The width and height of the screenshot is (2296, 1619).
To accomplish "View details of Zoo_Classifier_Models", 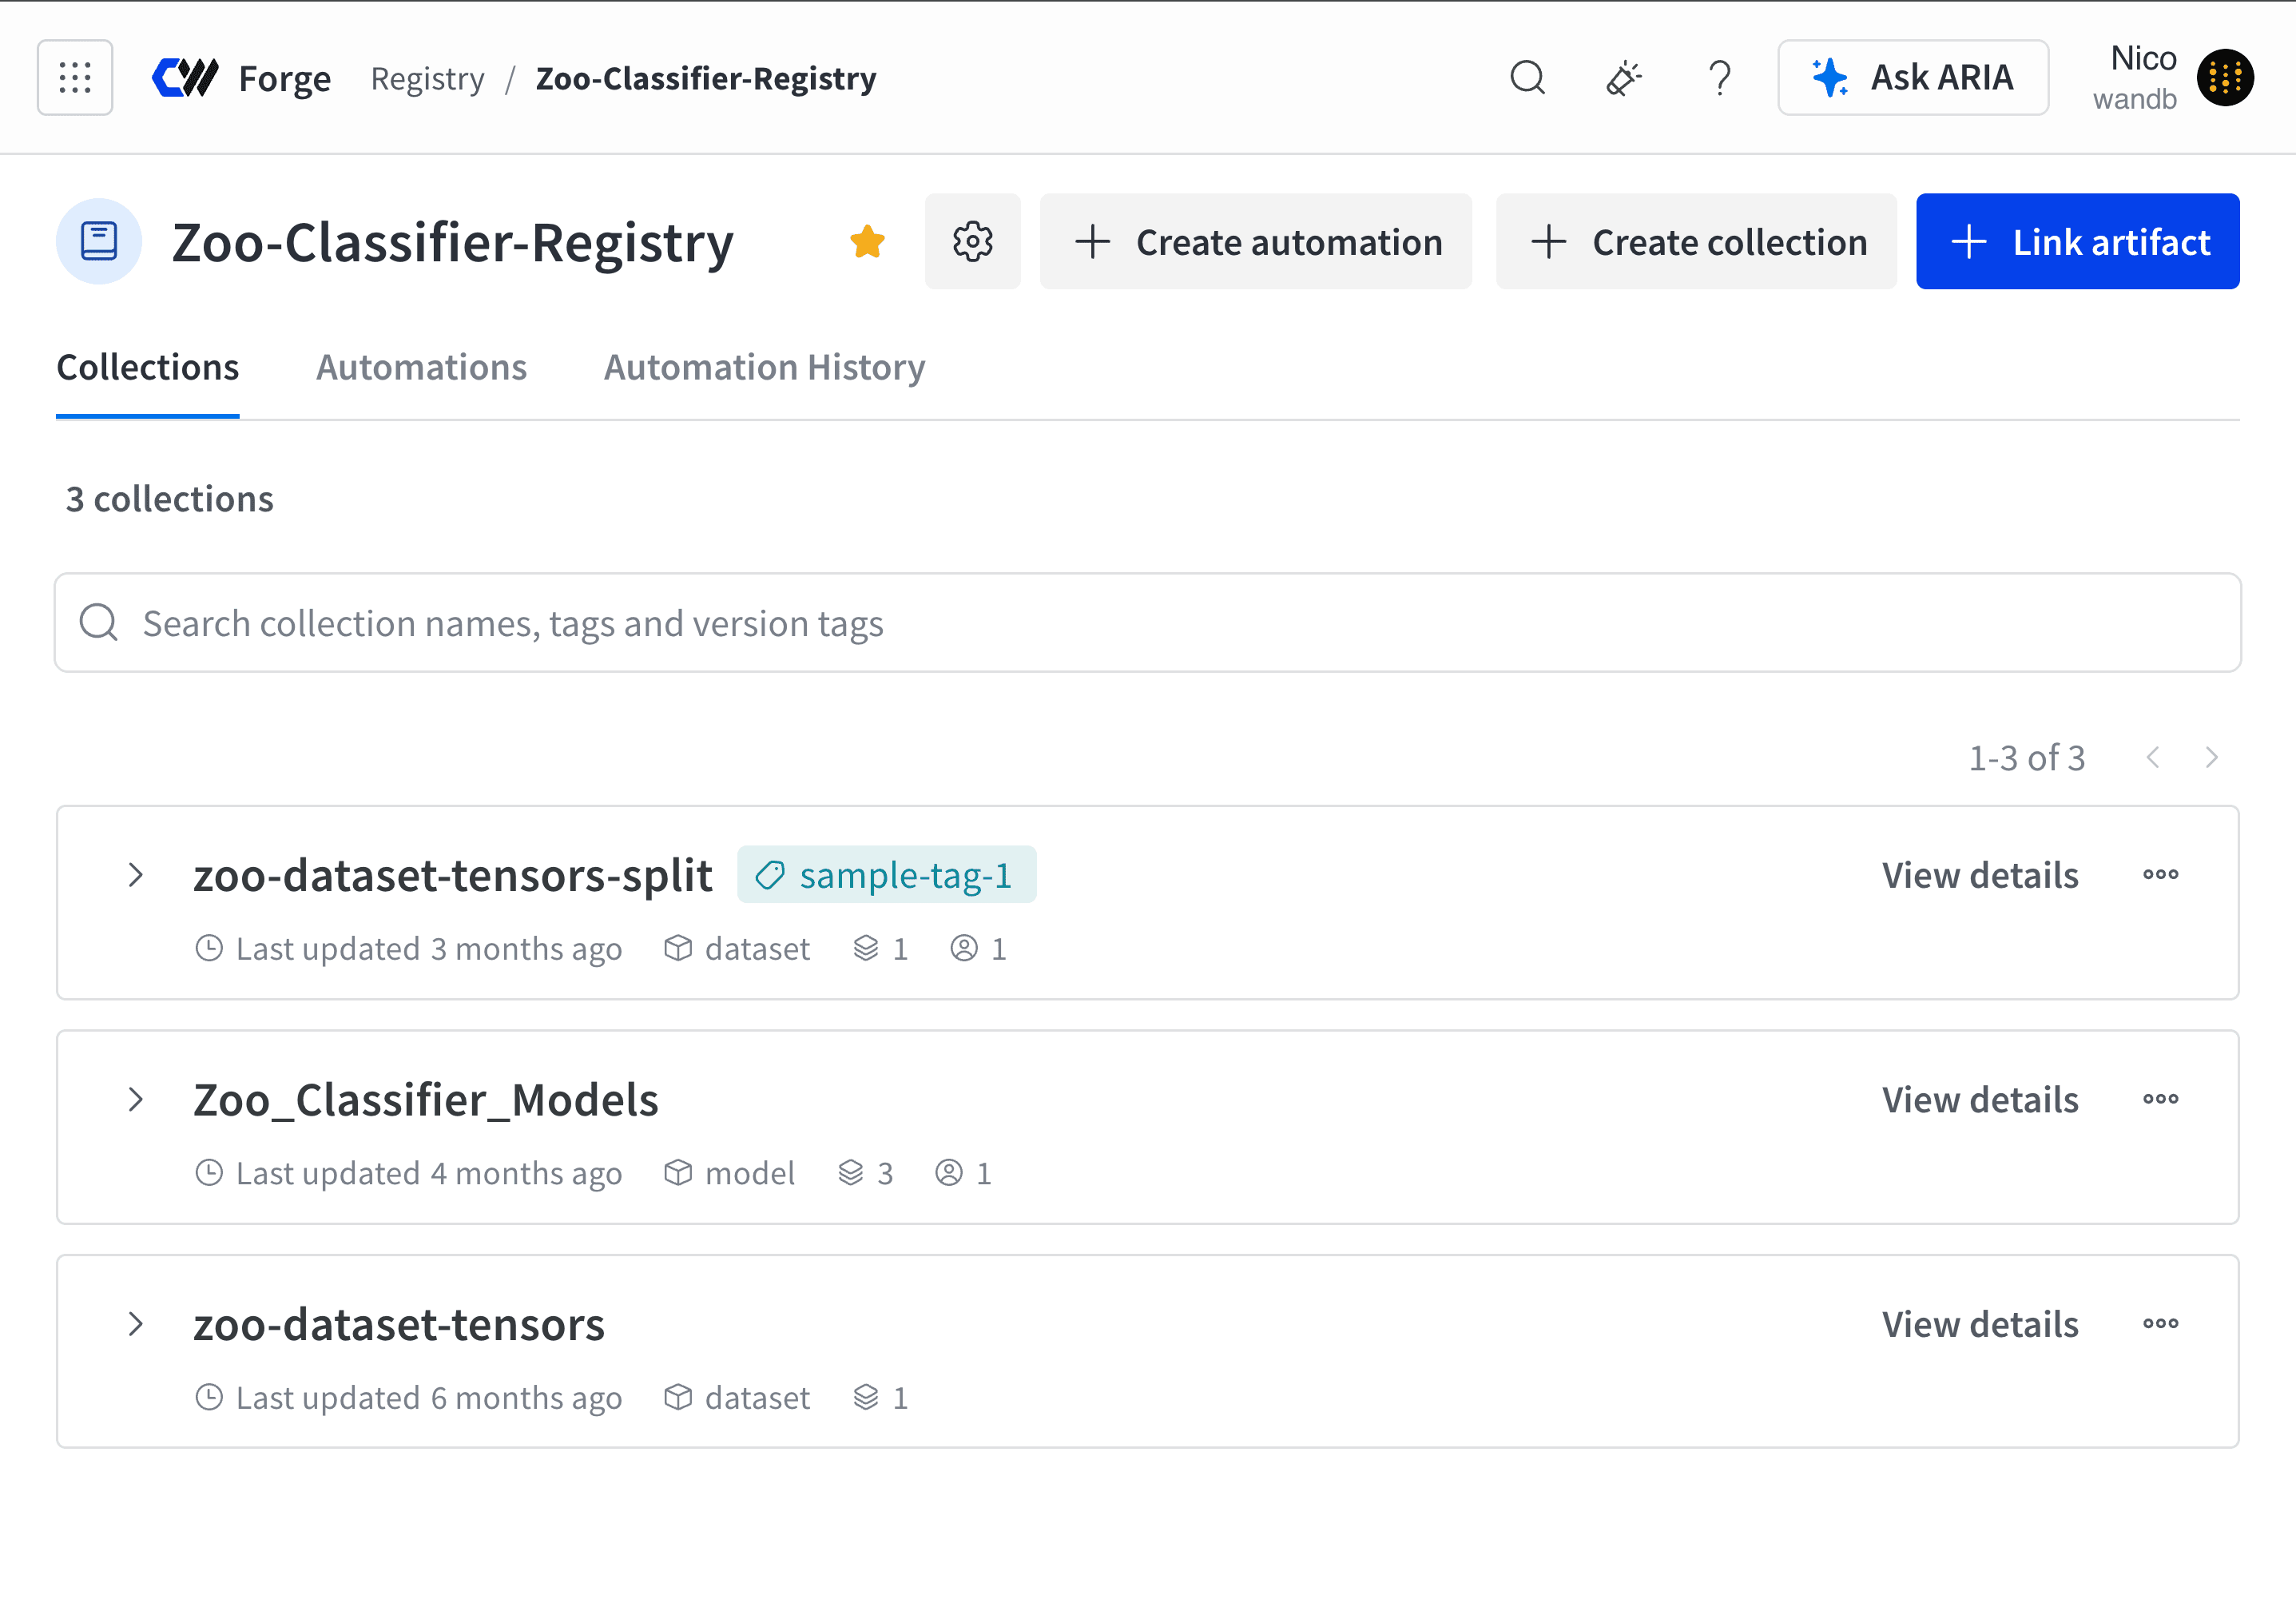I will 1980,1100.
